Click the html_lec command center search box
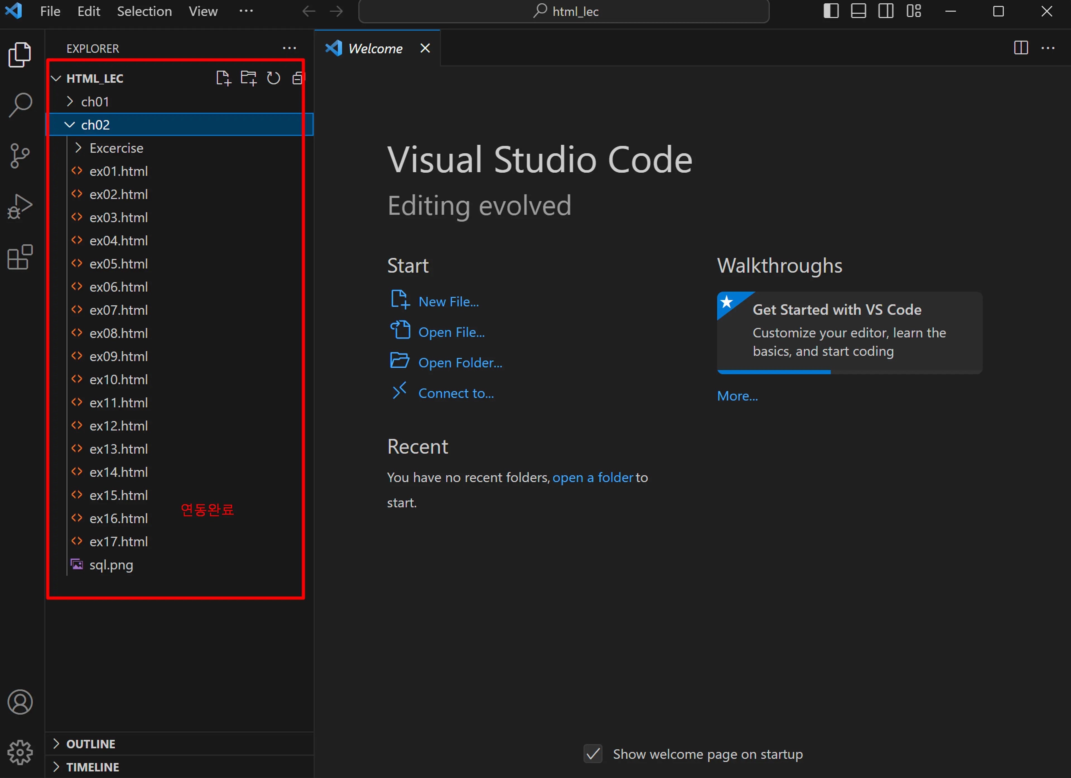Image resolution: width=1071 pixels, height=778 pixels. [564, 11]
